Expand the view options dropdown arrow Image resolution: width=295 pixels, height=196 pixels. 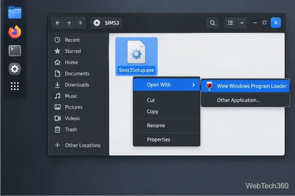[242, 23]
